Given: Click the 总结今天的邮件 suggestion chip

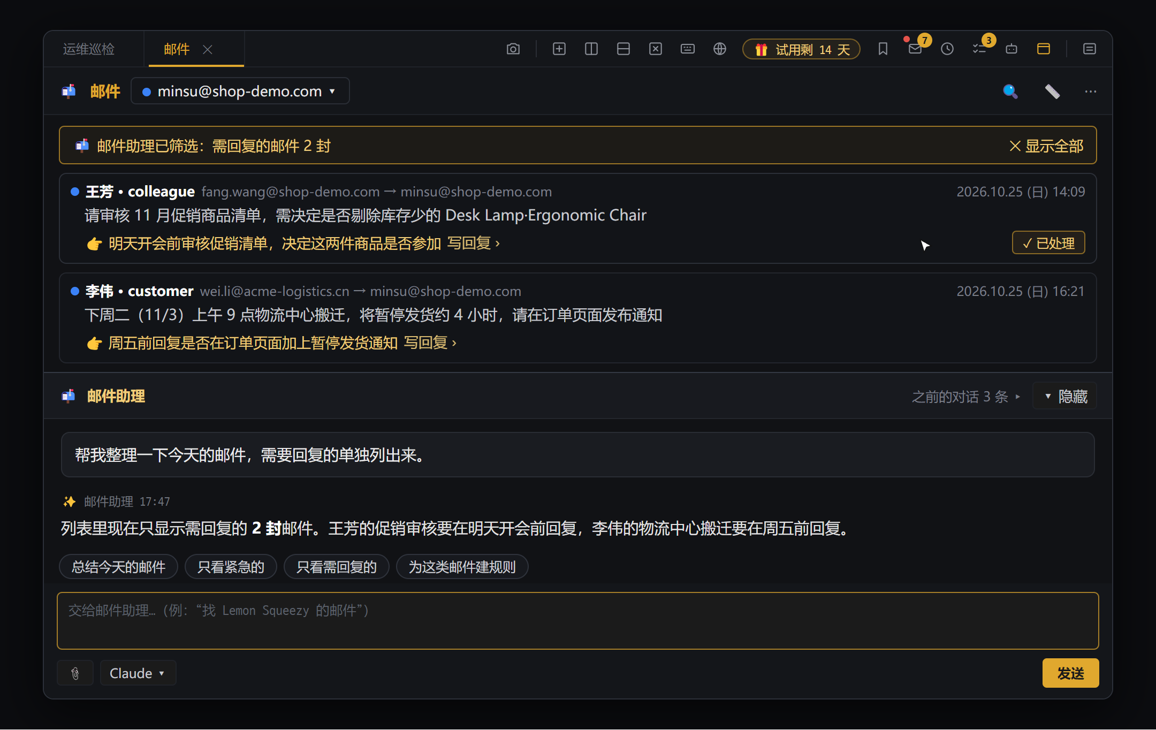Looking at the screenshot, I should point(118,567).
